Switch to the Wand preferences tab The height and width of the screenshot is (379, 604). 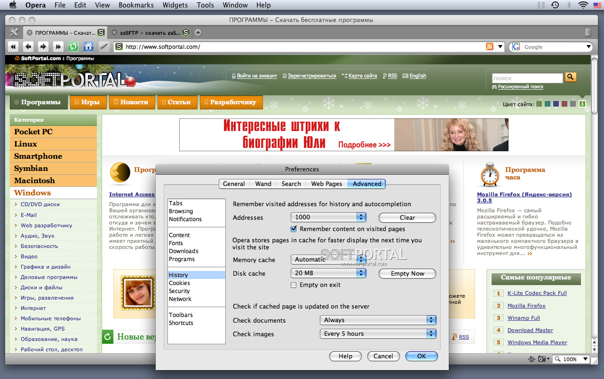coord(263,184)
